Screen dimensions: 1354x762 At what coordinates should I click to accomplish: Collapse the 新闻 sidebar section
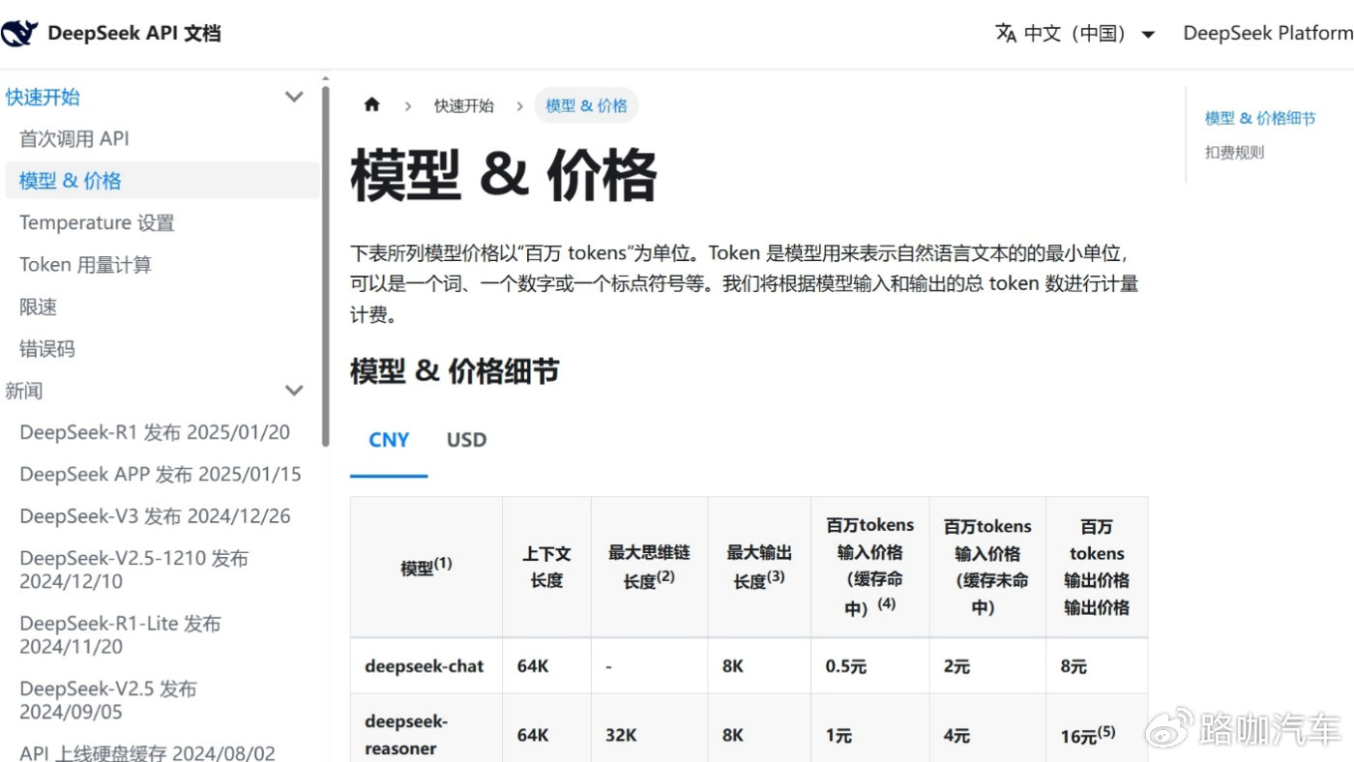coord(294,391)
